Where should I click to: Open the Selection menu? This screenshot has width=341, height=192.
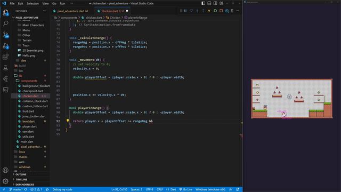[x=33, y=4]
